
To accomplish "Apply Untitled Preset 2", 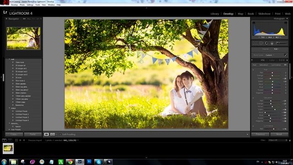I will 22,114.
